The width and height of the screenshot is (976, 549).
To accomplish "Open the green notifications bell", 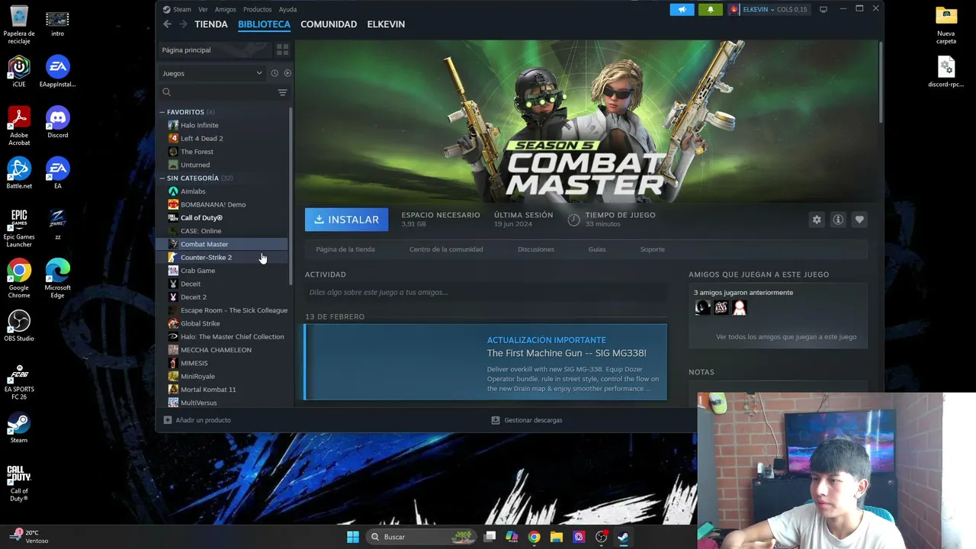I will [x=711, y=9].
